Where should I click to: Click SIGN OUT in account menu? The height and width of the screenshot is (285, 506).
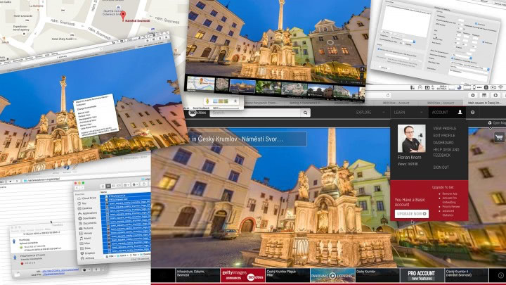[x=441, y=167]
